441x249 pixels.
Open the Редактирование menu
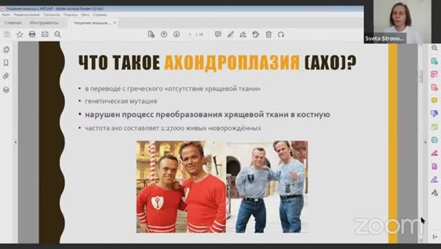tap(27, 14)
